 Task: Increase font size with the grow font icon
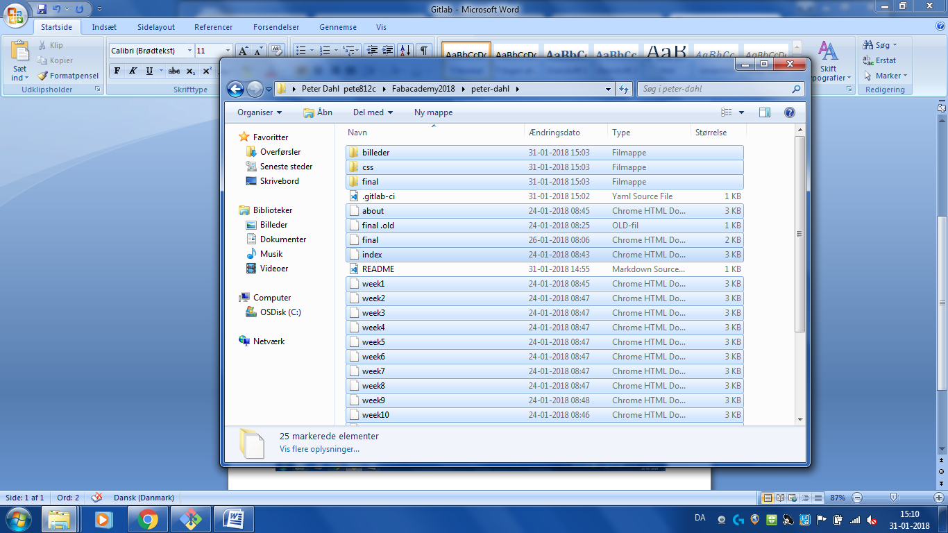[x=243, y=51]
